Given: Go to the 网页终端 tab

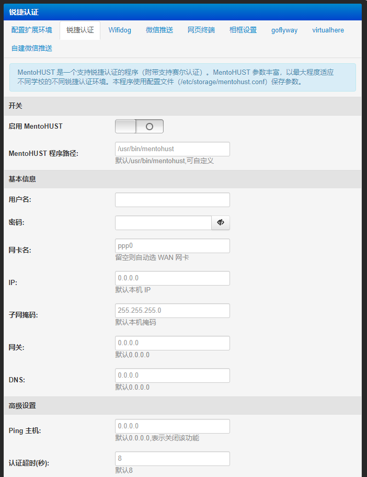Looking at the screenshot, I should (x=201, y=30).
